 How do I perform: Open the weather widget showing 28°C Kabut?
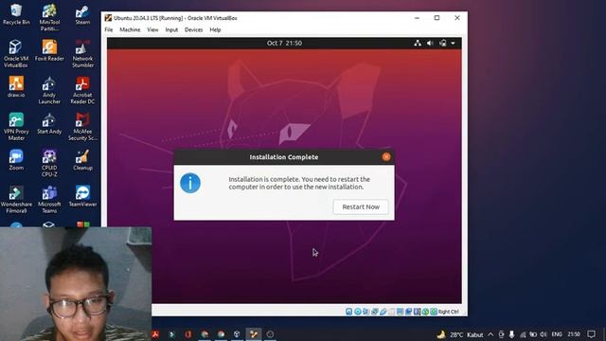click(x=460, y=334)
